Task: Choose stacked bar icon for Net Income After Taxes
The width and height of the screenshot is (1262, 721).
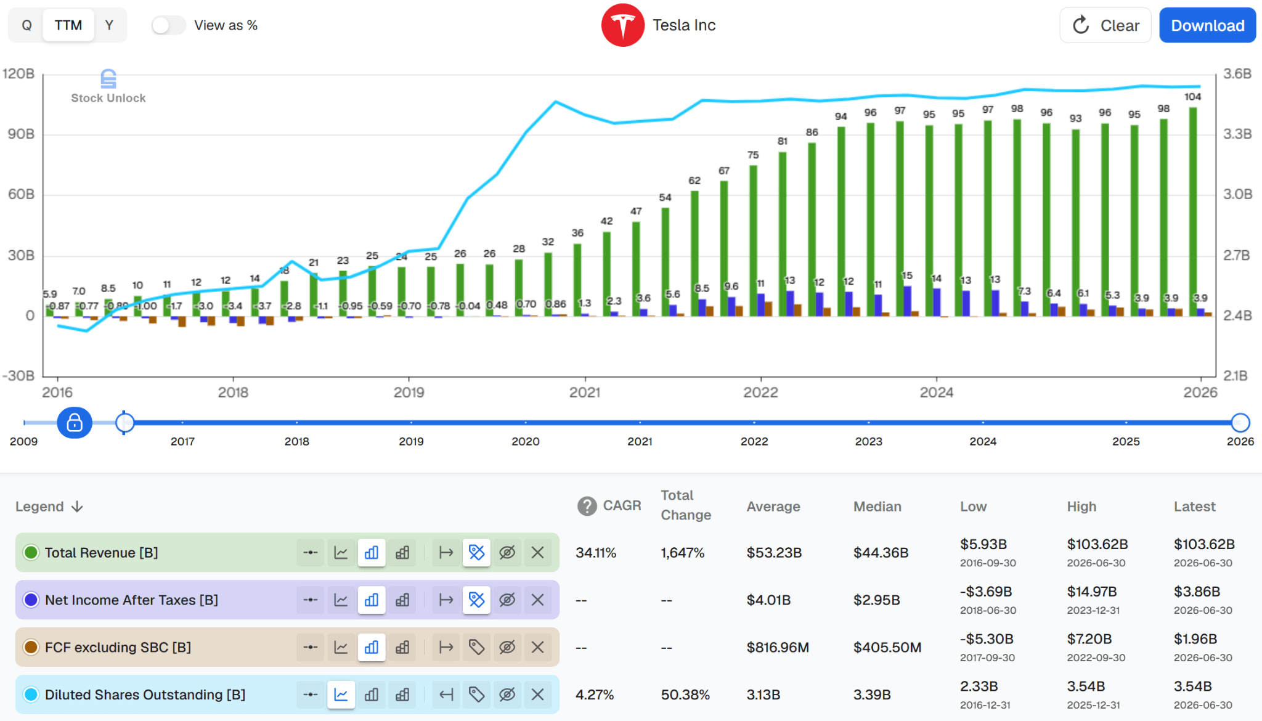Action: [x=402, y=600]
